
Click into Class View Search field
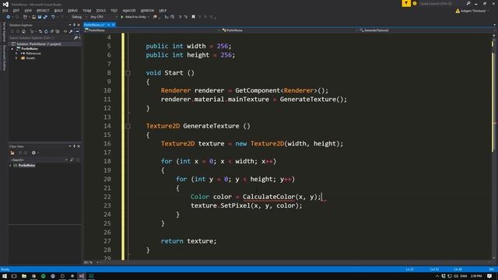tap(37, 159)
